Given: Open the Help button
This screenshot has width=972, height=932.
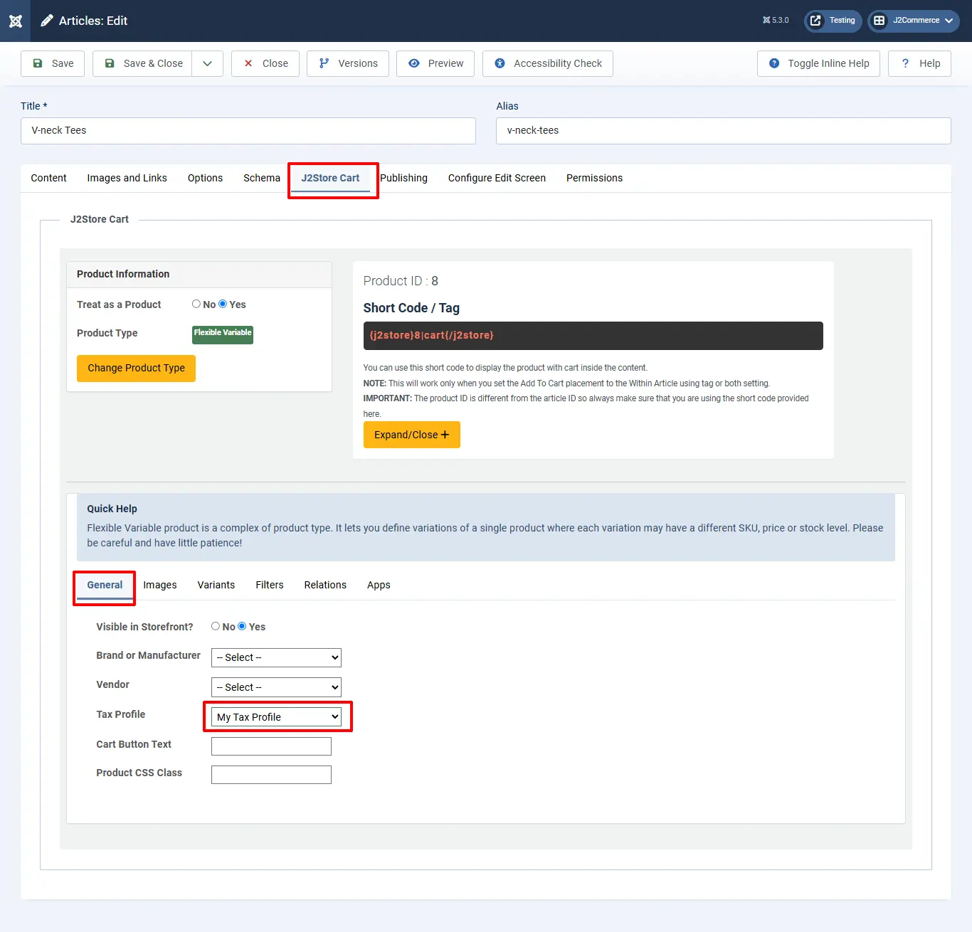Looking at the screenshot, I should tap(920, 63).
